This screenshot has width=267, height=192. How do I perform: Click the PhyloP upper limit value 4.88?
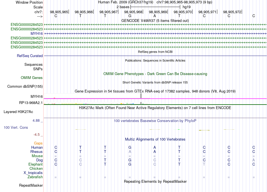pyautogui.click(x=36, y=120)
